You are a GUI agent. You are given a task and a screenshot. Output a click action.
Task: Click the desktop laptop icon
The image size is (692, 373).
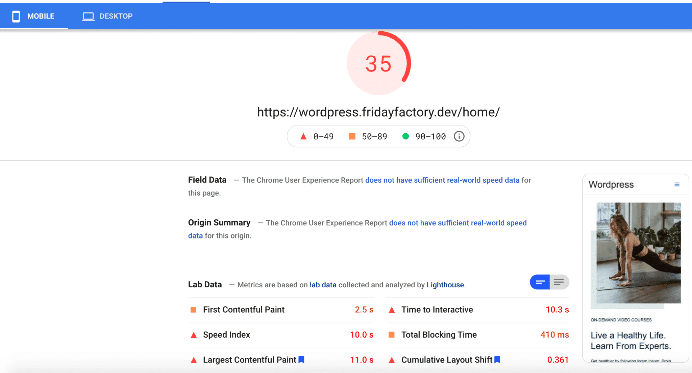tap(88, 16)
